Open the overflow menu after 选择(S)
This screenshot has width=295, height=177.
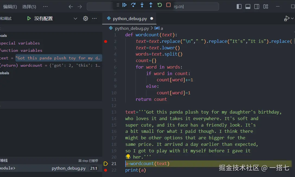(x=45, y=7)
